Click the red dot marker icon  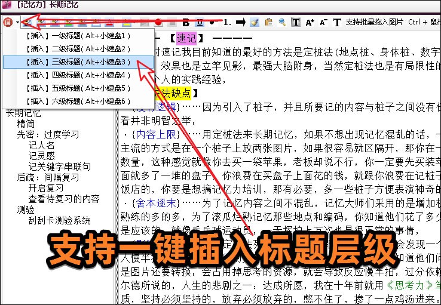[158, 22]
